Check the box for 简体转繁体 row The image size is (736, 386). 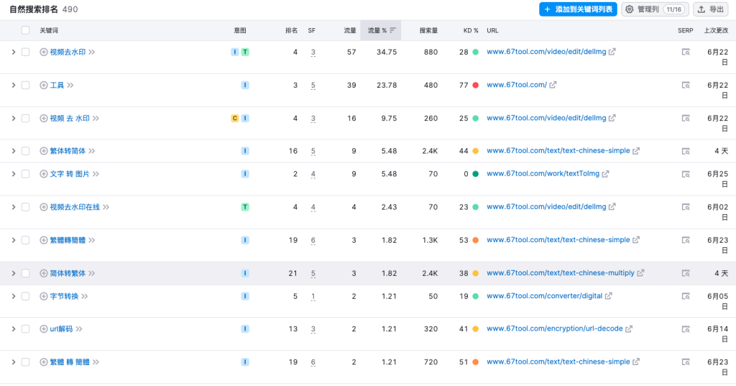(25, 273)
